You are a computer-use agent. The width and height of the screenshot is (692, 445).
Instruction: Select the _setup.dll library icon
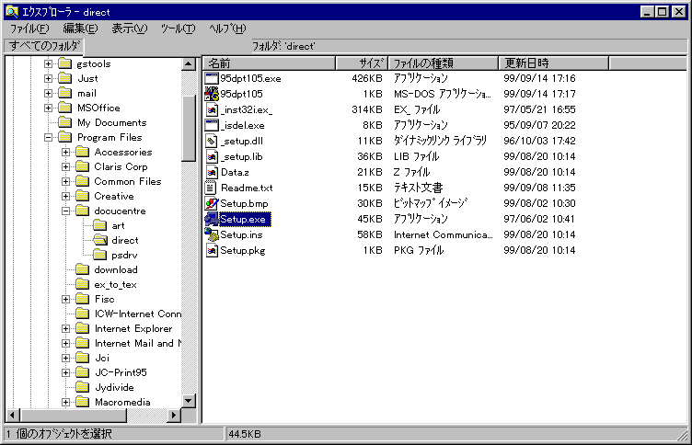(212, 141)
